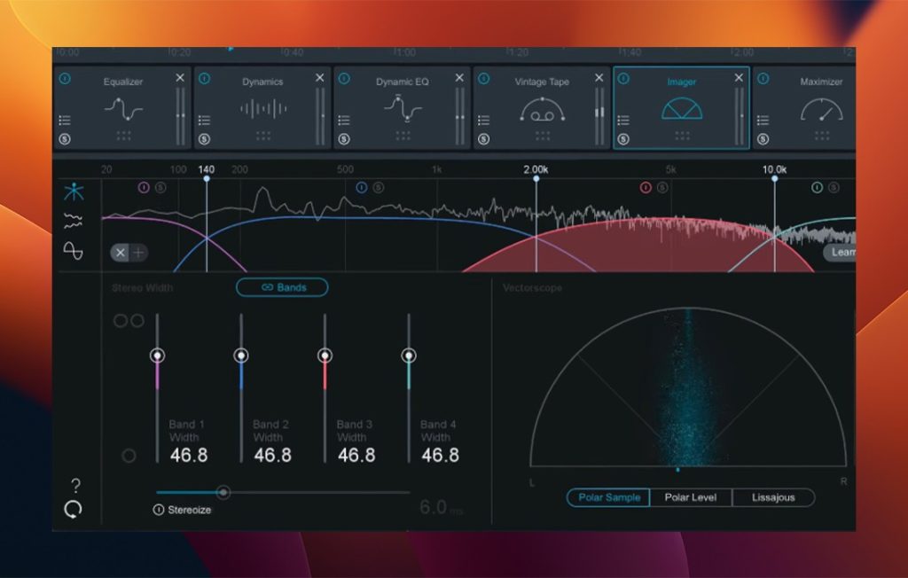Select the waveform waves icon in left sidebar
908x578 pixels.
click(73, 219)
